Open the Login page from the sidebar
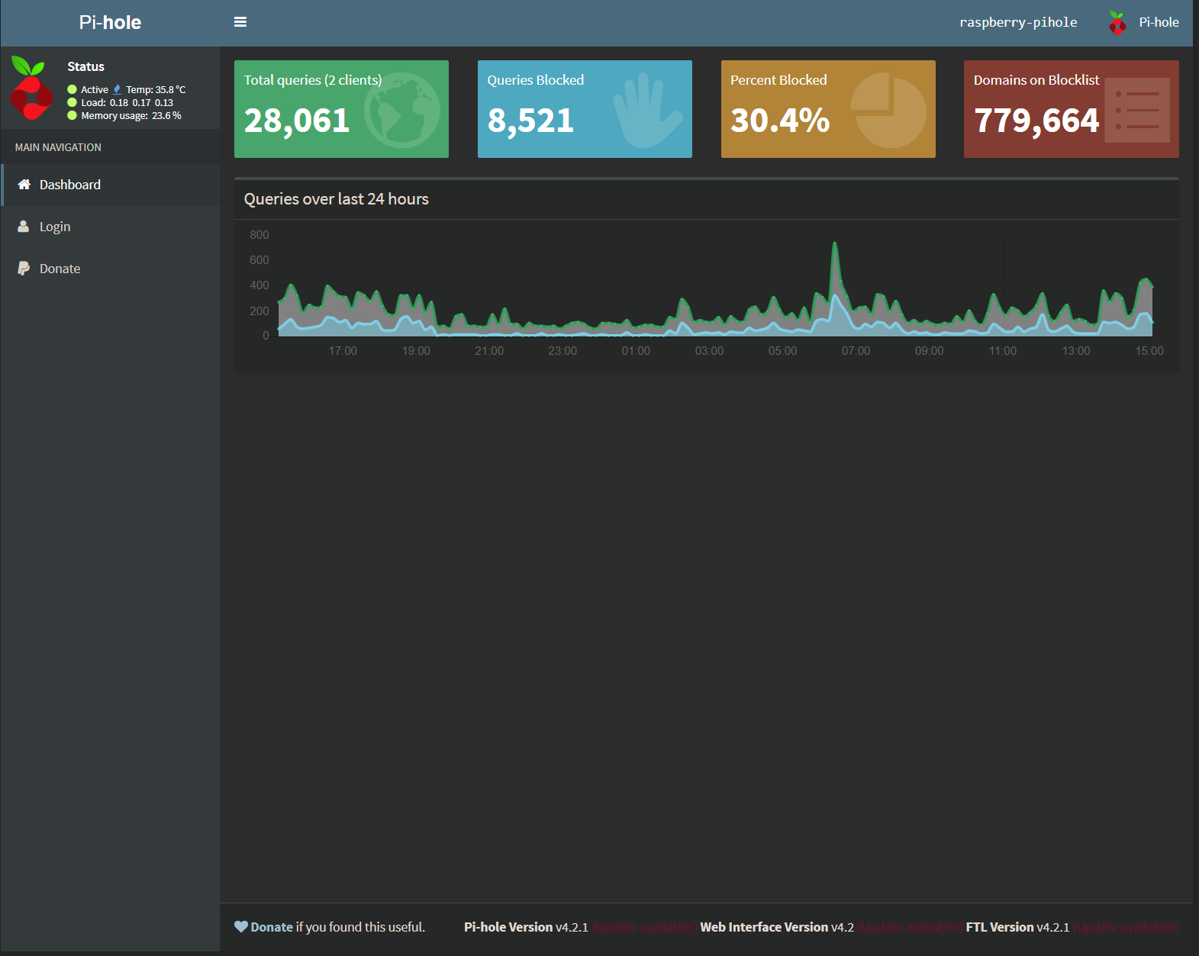The height and width of the screenshot is (956, 1199). pyautogui.click(x=111, y=227)
